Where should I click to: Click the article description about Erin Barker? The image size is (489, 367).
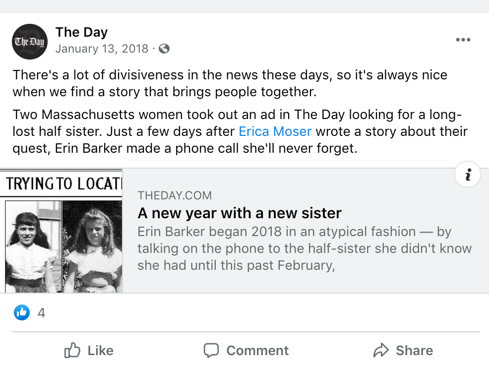pos(305,248)
